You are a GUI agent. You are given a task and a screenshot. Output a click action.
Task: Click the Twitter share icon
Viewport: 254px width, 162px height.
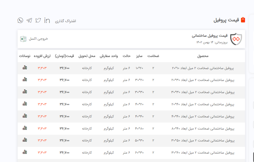(38, 21)
